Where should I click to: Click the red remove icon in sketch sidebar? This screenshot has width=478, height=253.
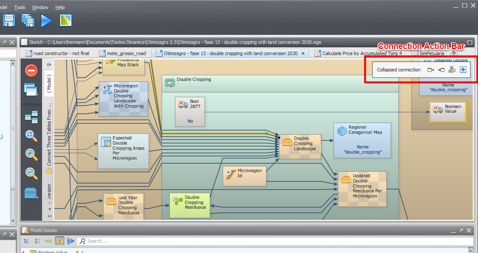[x=31, y=71]
